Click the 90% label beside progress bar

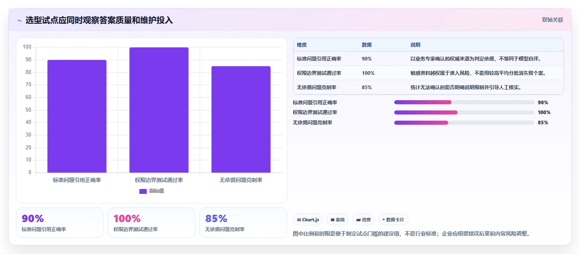(x=543, y=103)
